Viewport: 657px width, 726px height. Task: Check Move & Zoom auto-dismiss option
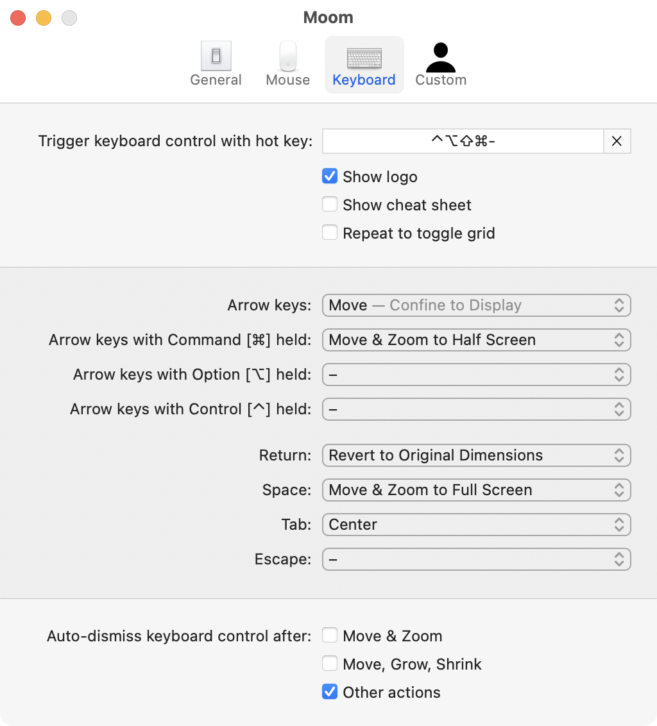(x=330, y=636)
